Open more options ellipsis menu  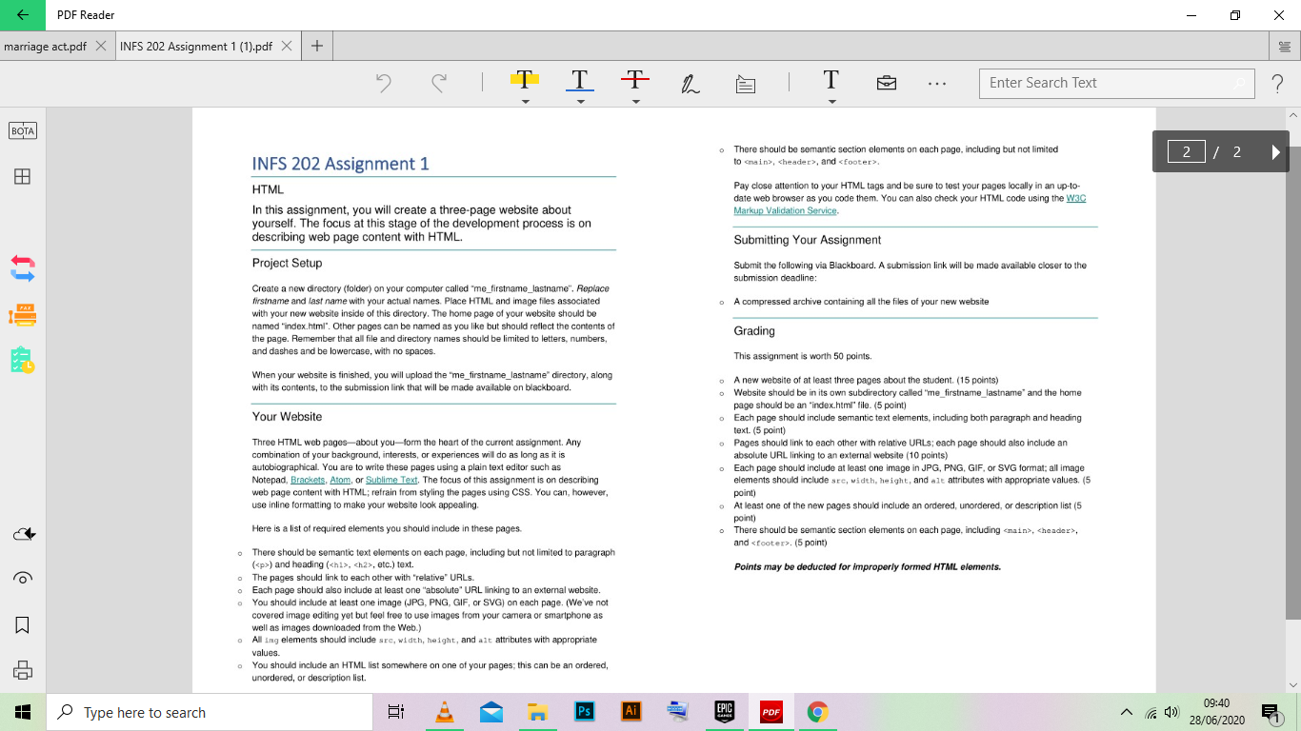tap(937, 84)
